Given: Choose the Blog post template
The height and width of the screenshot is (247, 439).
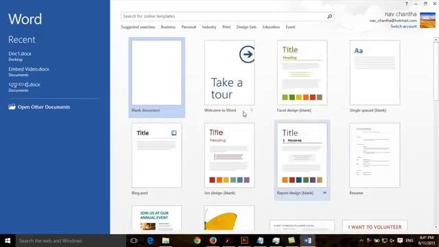Looking at the screenshot, I should coord(156,156).
